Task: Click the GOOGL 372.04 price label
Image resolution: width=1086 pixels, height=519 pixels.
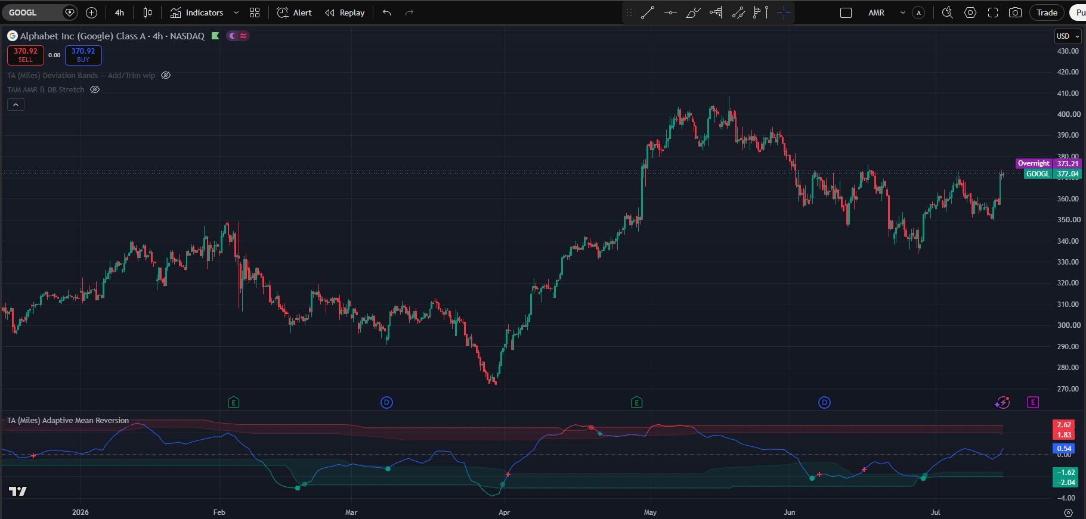Action: click(1053, 174)
